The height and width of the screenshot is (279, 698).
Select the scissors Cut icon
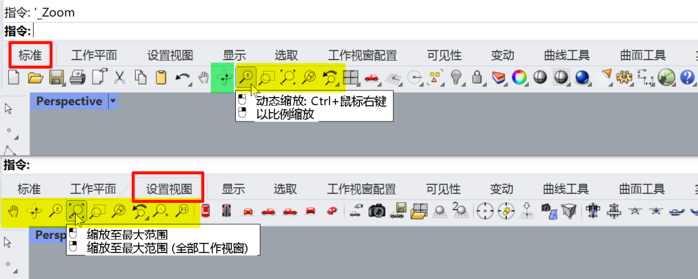[120, 78]
